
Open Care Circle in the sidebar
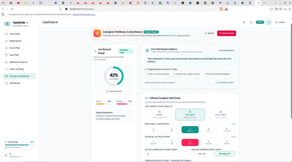pyautogui.click(x=19, y=34)
